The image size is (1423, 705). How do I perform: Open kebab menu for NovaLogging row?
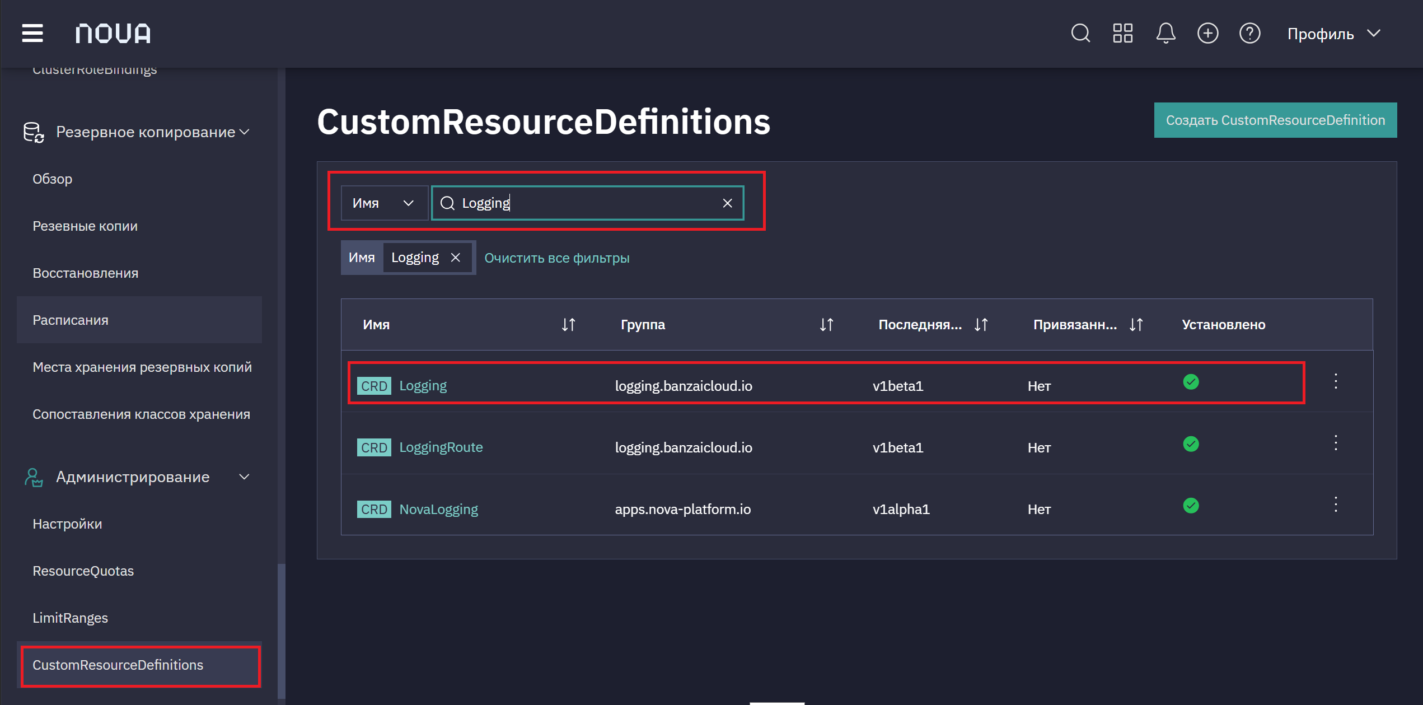click(1336, 505)
